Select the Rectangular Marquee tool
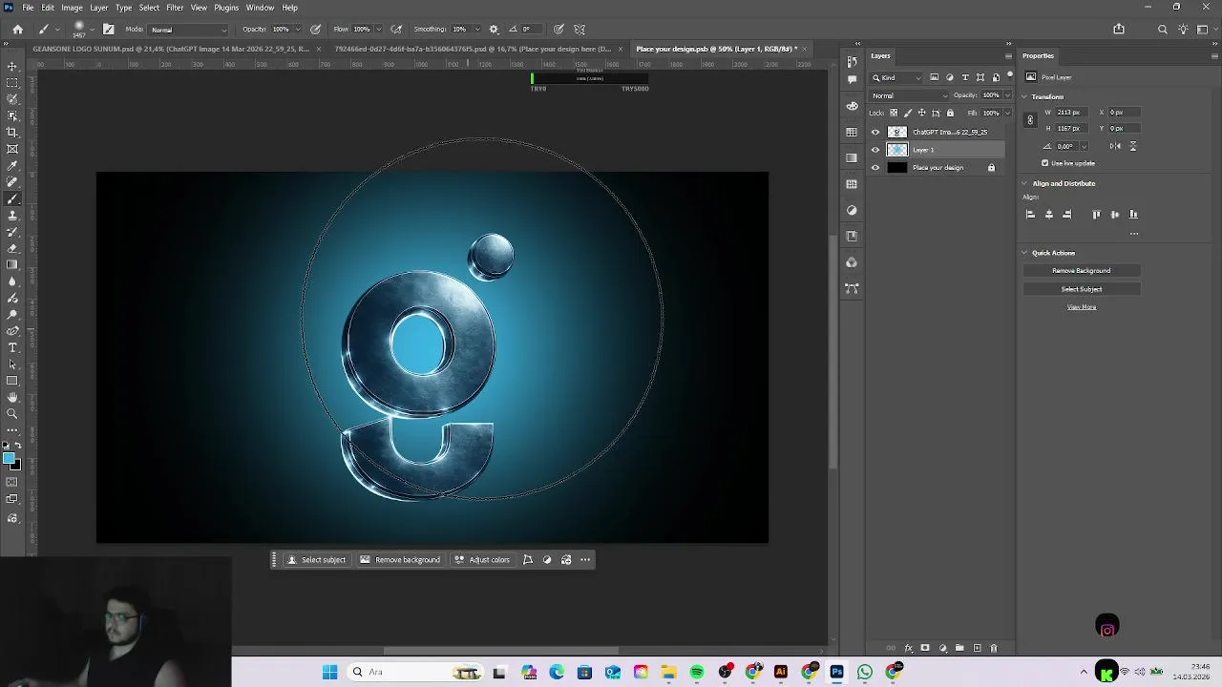The height and width of the screenshot is (687, 1222). point(12,83)
